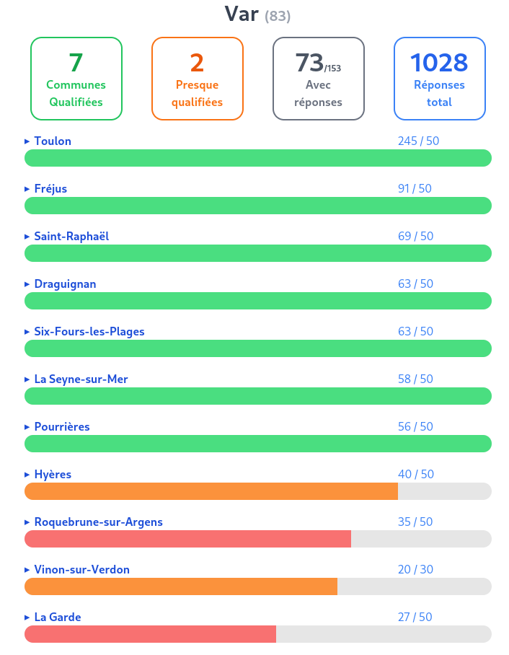Select the Réponses total blue card

tap(440, 79)
